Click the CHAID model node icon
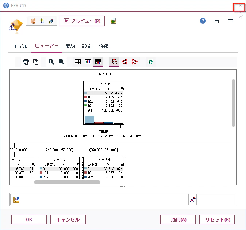246x230 pixels. (x=16, y=26)
